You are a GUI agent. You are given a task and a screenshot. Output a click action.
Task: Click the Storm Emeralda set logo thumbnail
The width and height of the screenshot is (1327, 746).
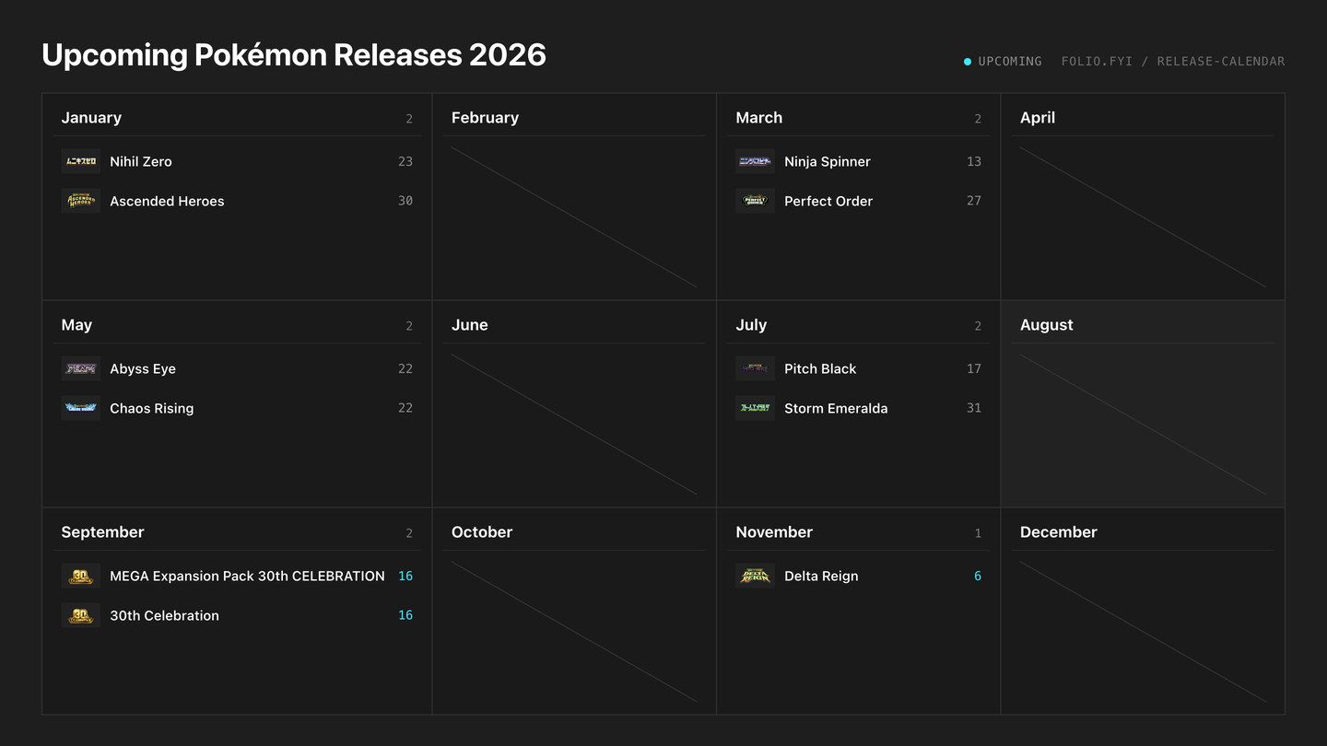click(756, 408)
